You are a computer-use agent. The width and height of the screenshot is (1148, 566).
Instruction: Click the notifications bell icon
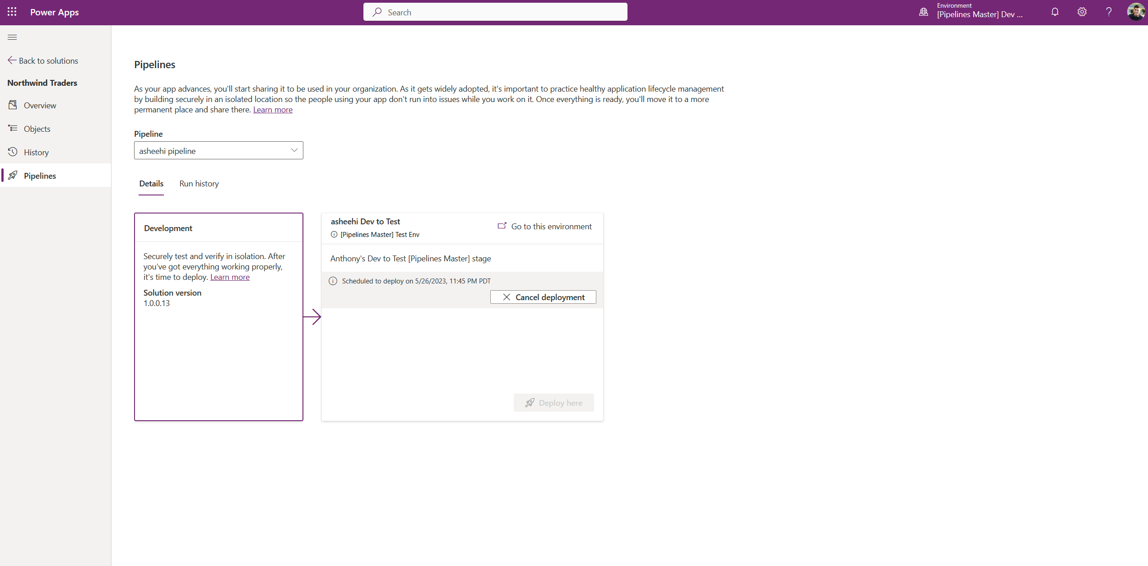click(1054, 13)
